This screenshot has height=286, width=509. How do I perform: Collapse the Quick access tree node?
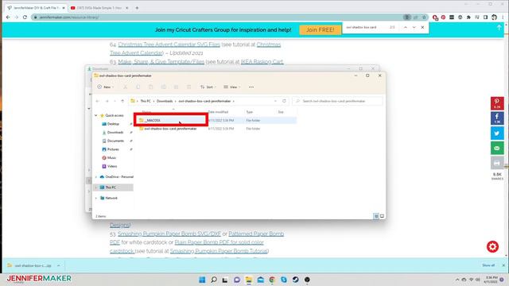[x=96, y=115]
